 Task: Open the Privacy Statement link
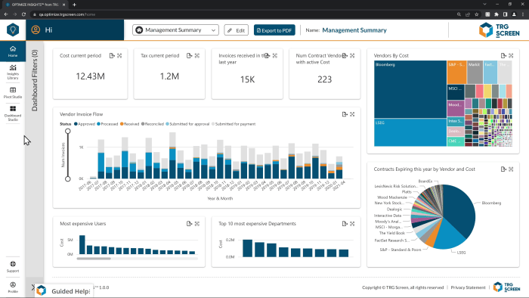[468, 287]
